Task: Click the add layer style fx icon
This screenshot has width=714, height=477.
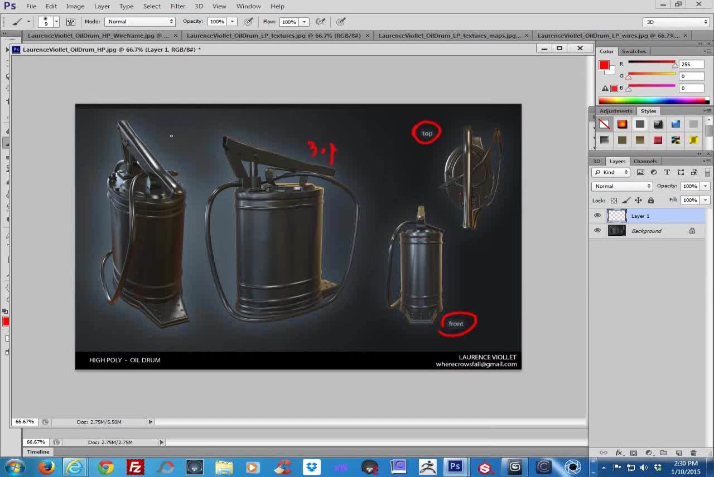Action: point(618,453)
